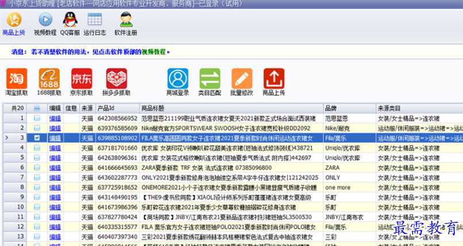Open the 商品上货 product listing section
Screen dimensions: 463x246
(x=14, y=24)
